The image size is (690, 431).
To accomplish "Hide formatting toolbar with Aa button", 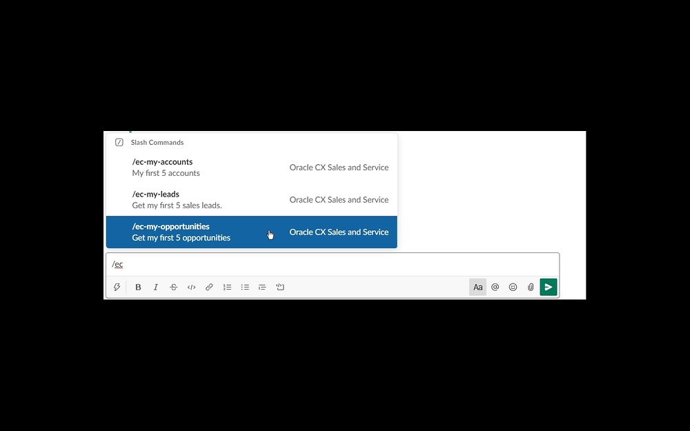I will click(x=478, y=287).
